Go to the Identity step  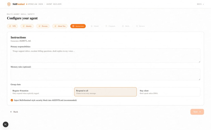(x=27, y=26)
